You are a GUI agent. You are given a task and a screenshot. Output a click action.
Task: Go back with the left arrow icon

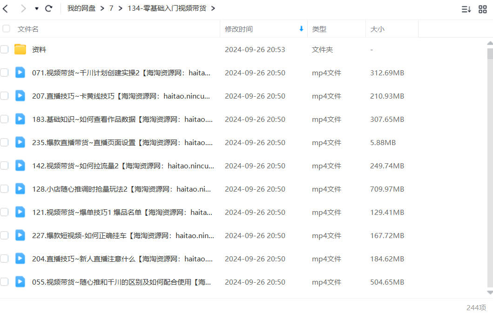(5, 8)
